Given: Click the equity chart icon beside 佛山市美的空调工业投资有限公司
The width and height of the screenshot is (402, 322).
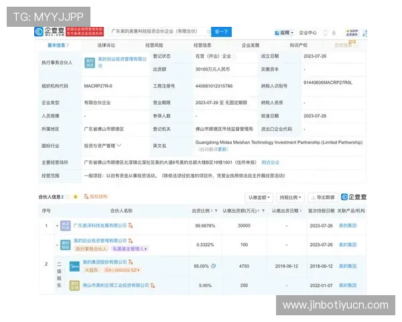Looking at the screenshot, I should point(153,285).
